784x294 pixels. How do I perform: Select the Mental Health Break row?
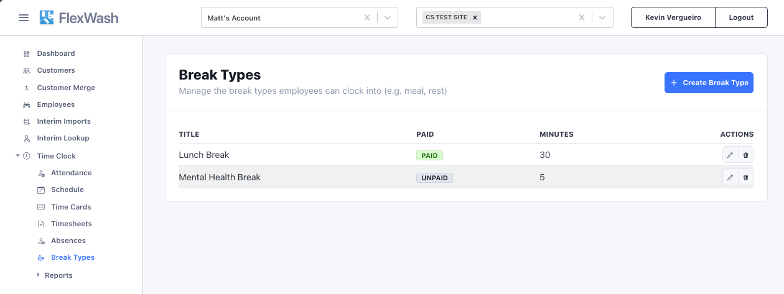(x=465, y=177)
